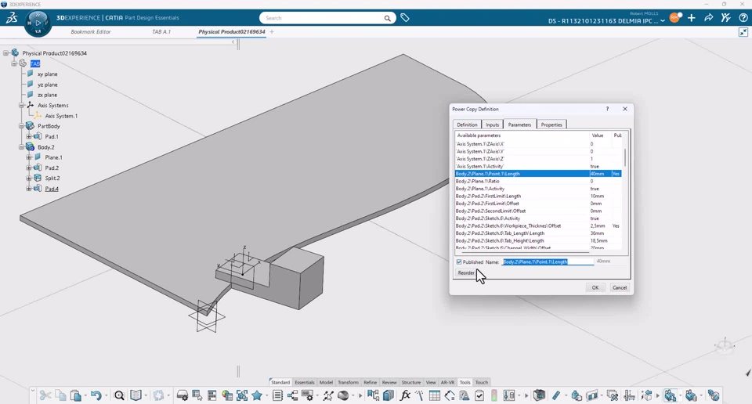Collapse the PartBody tree node
Viewport: 752px width, 404px height.
21,126
